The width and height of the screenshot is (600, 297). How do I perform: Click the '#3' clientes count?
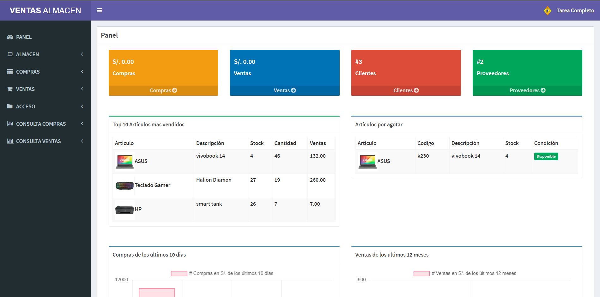tap(359, 62)
